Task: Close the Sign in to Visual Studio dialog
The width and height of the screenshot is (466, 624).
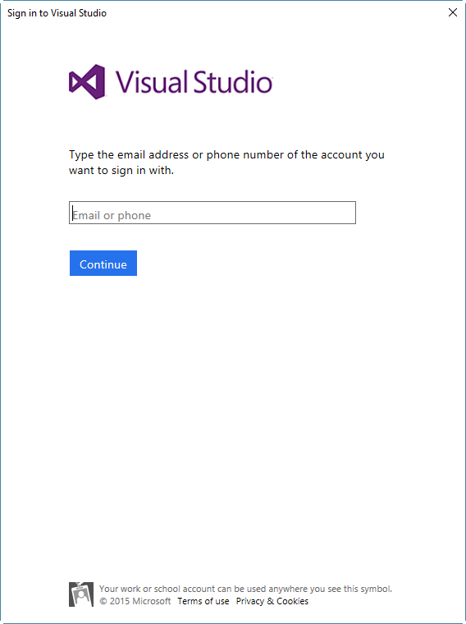Action: click(453, 12)
